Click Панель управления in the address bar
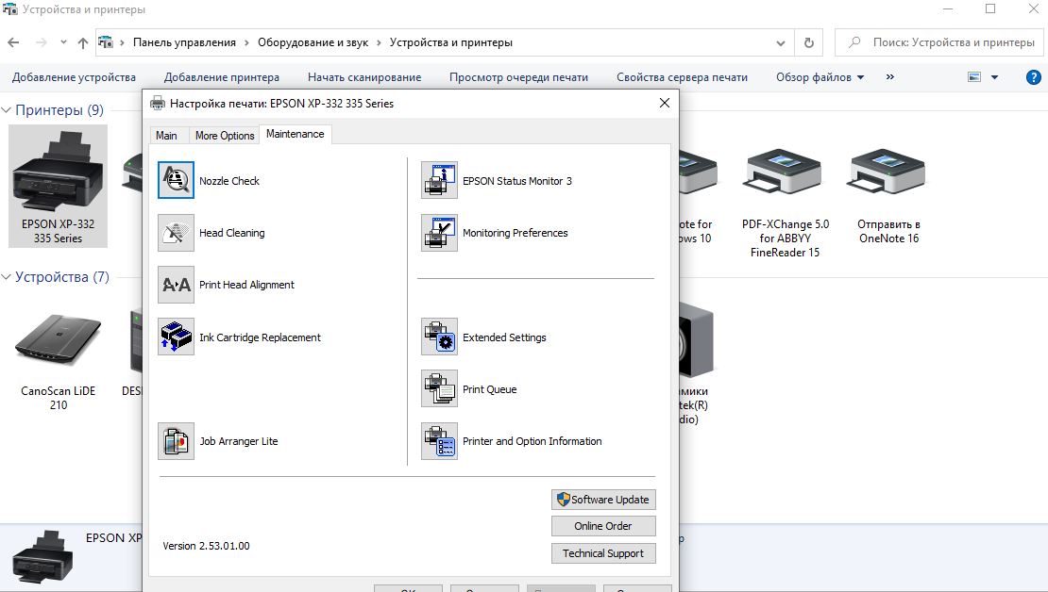 click(184, 42)
